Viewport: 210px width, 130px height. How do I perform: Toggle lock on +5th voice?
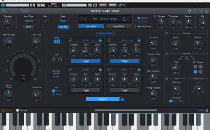coord(100,69)
